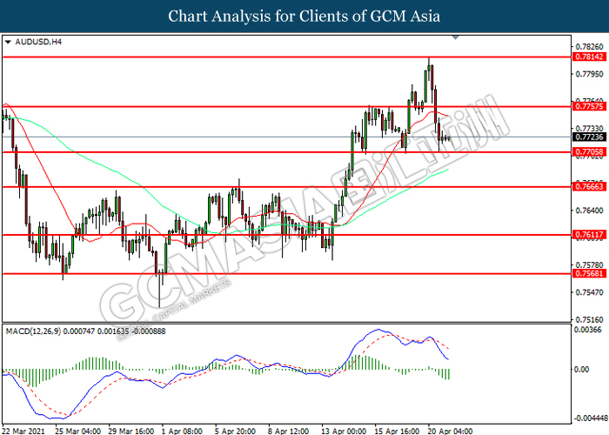Click the MACD zero level 0.00
This screenshot has width=609, height=435.
click(x=581, y=369)
